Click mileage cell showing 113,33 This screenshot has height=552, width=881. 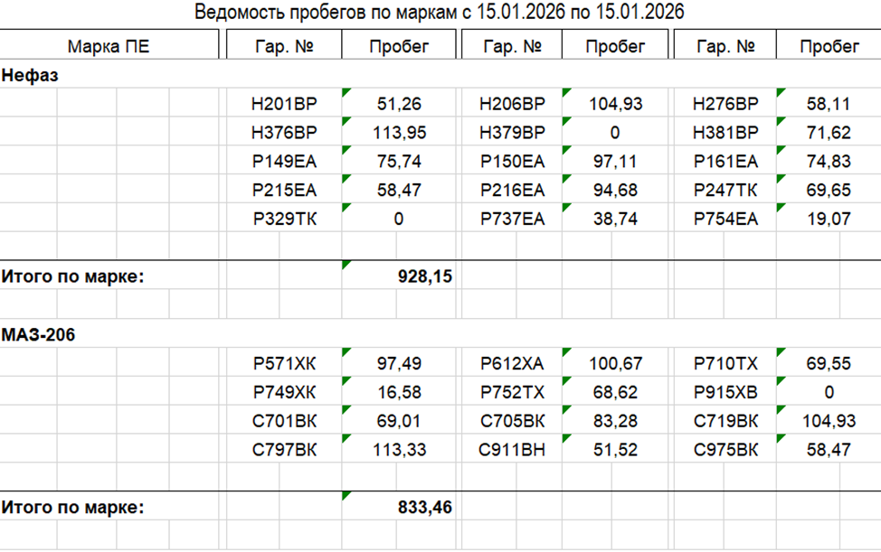pos(400,450)
